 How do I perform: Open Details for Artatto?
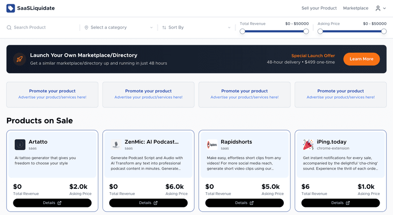(x=52, y=203)
